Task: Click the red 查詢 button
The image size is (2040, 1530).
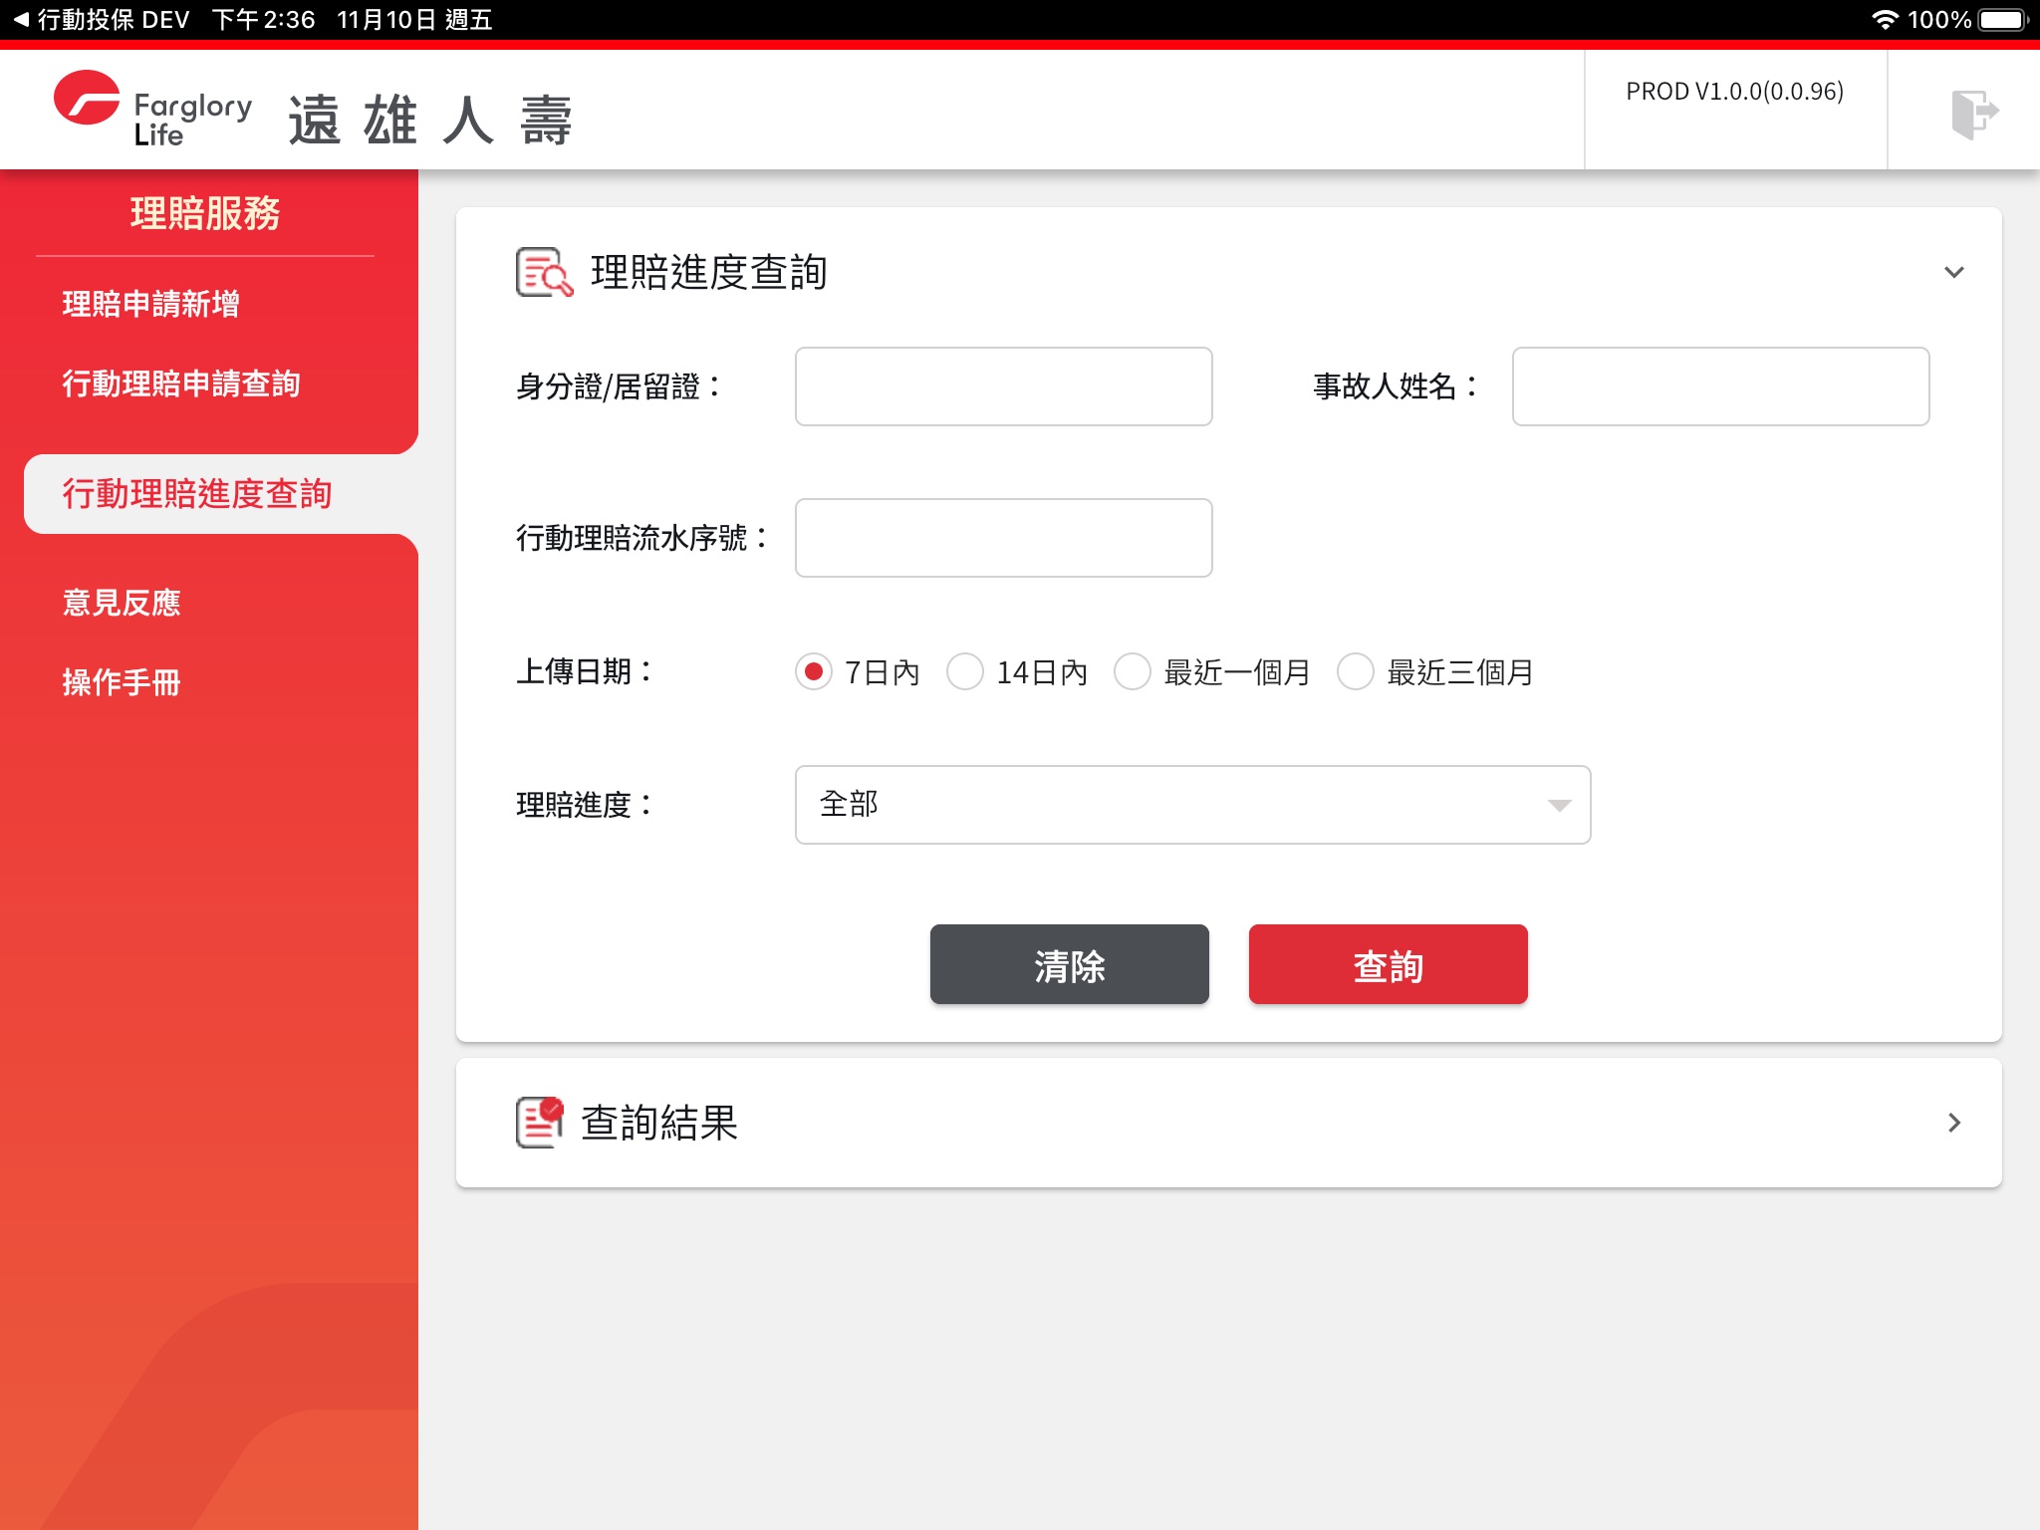Action: tap(1388, 964)
